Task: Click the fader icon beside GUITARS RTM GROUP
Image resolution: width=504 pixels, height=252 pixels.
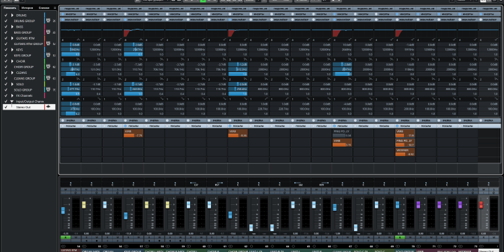Action: click(48, 44)
